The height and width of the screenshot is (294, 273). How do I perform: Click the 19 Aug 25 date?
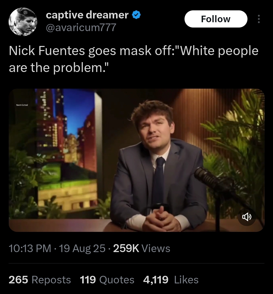point(82,249)
